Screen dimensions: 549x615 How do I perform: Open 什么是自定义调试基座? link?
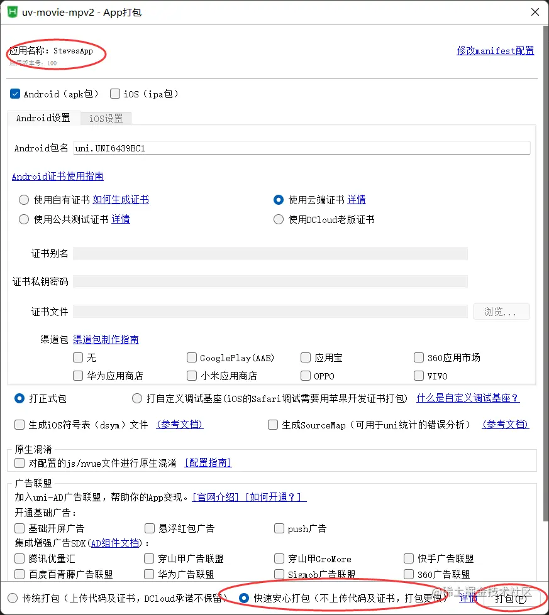pos(468,398)
